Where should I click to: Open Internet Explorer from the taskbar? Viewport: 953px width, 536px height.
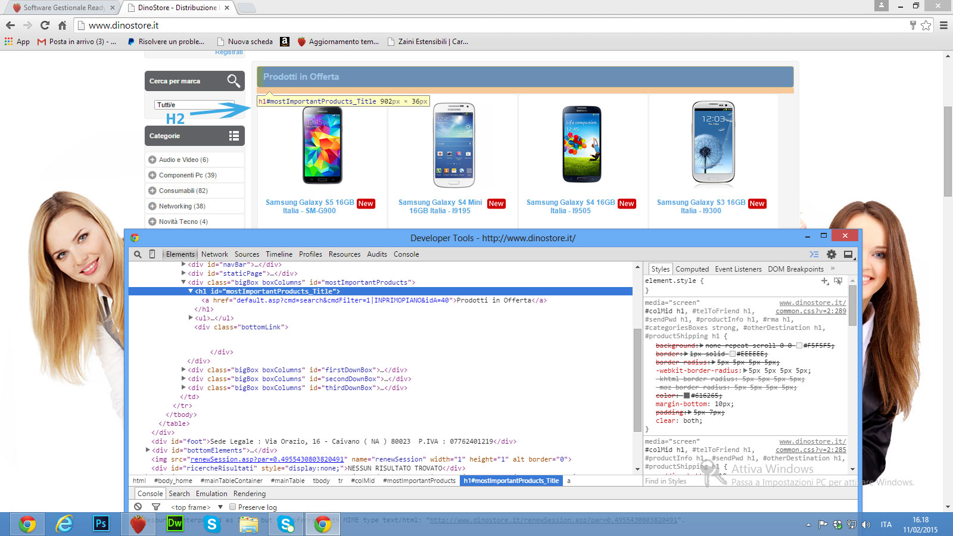(64, 524)
